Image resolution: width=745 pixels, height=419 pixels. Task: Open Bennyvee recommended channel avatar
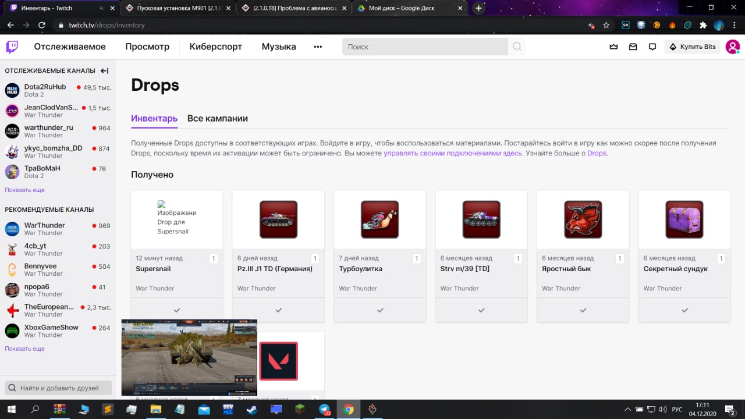(12, 269)
